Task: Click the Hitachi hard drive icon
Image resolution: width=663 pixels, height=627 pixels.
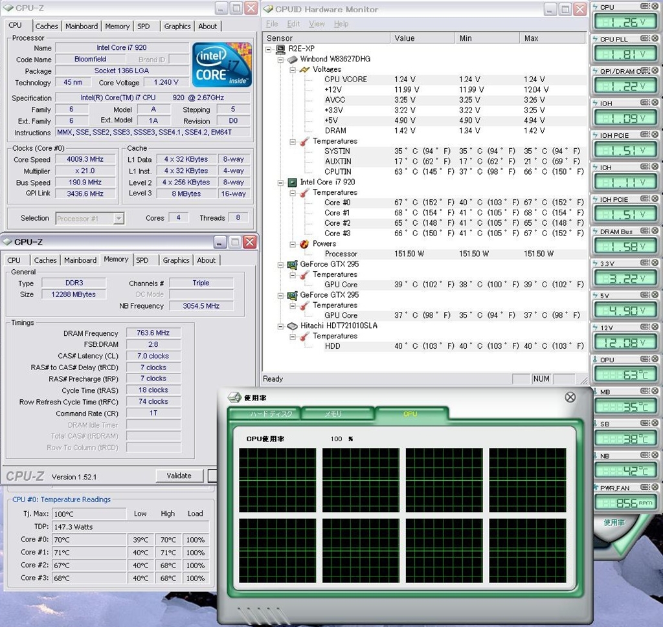Action: coord(292,325)
